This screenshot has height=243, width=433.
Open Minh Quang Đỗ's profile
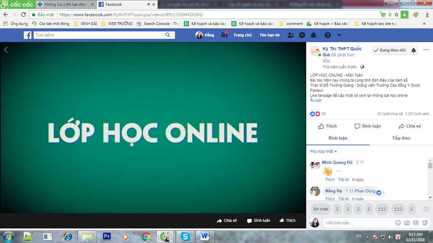(x=337, y=162)
